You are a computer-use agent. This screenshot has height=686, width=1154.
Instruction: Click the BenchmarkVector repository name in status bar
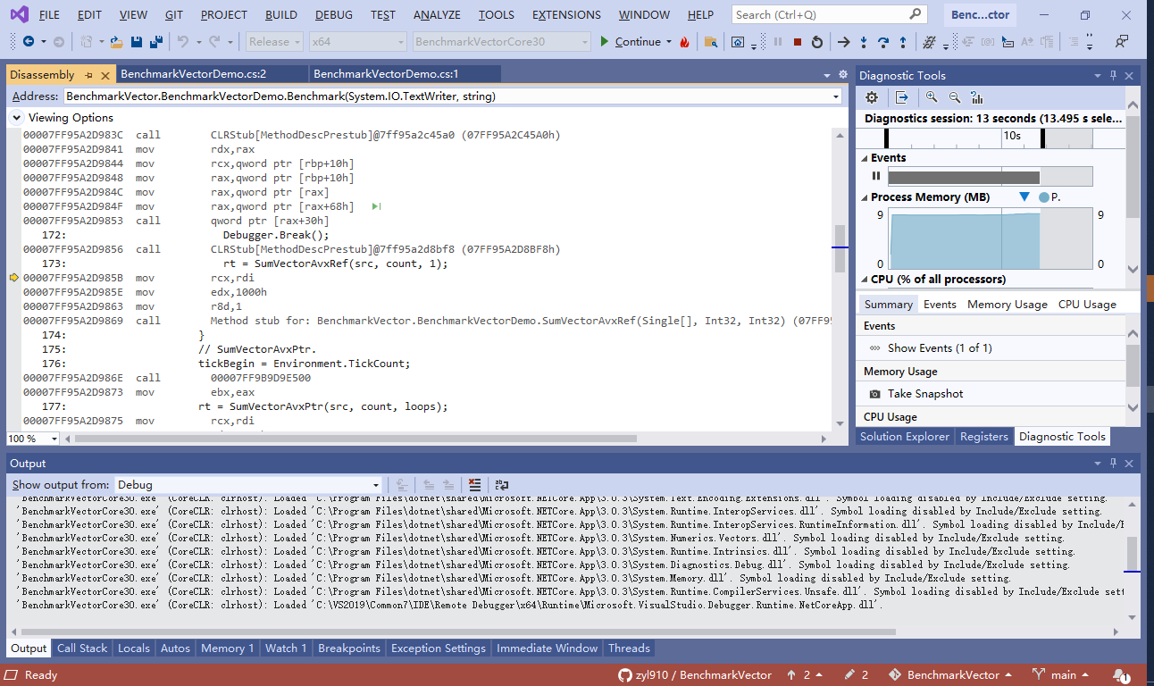coord(951,675)
